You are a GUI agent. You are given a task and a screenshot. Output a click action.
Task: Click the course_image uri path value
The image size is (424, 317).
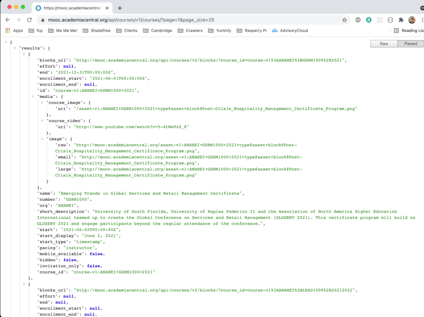pyautogui.click(x=215, y=109)
